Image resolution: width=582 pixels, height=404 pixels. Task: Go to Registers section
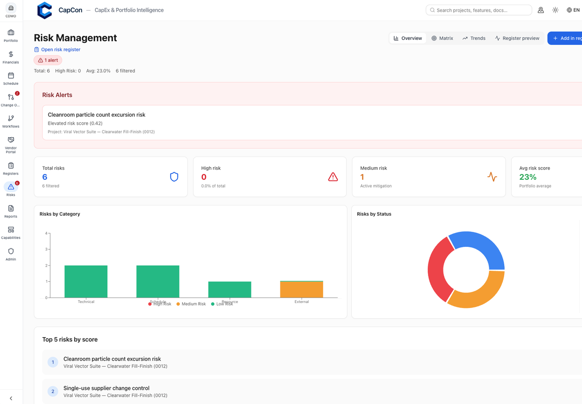coord(11,169)
